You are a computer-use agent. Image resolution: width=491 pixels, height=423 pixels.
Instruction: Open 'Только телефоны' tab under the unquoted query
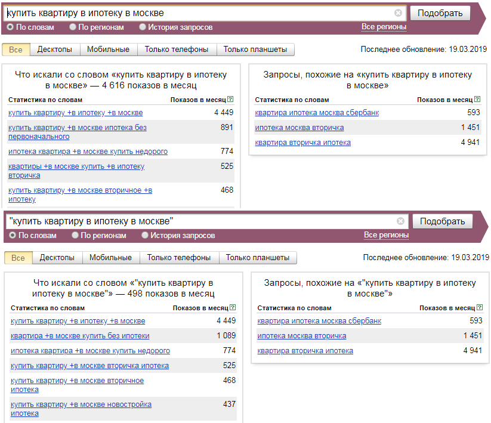(x=176, y=50)
